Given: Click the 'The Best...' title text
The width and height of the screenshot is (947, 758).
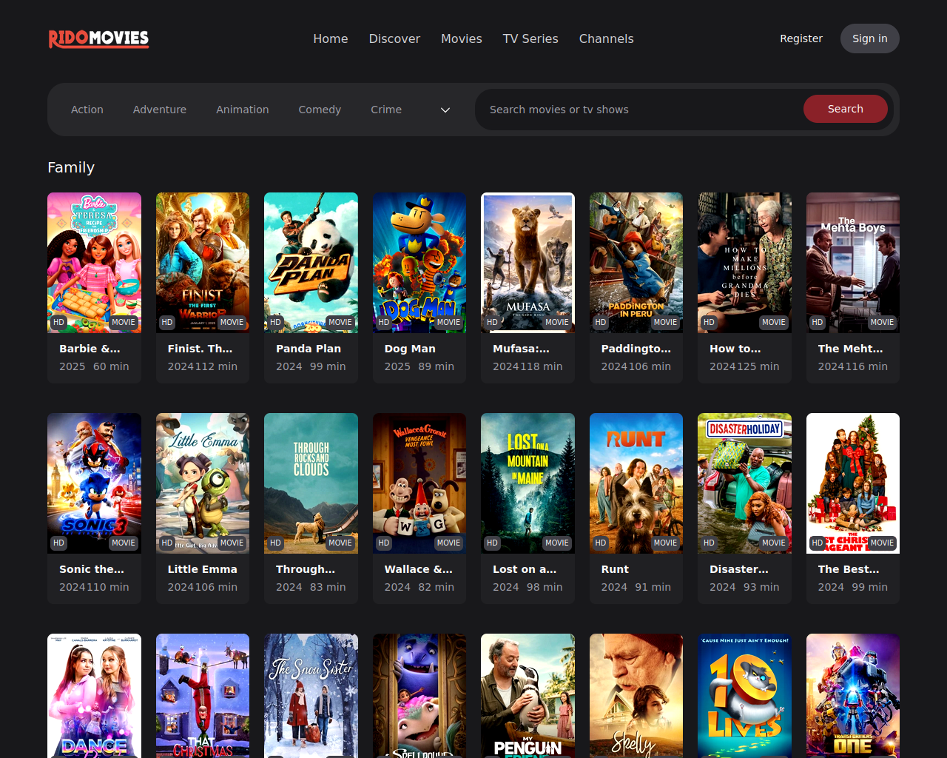Looking at the screenshot, I should pos(849,569).
